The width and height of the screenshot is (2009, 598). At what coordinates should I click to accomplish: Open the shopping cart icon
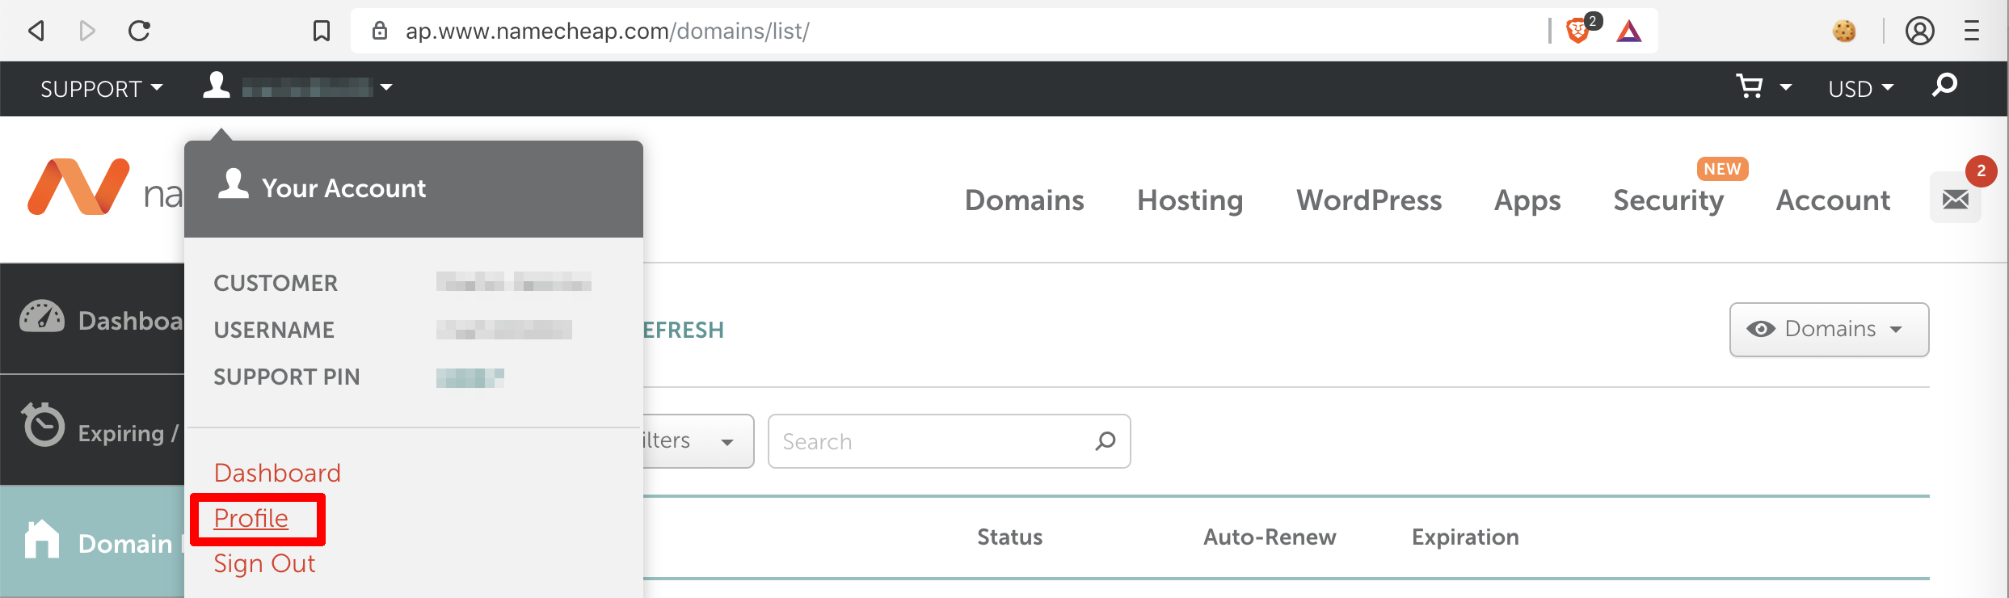click(x=1750, y=86)
